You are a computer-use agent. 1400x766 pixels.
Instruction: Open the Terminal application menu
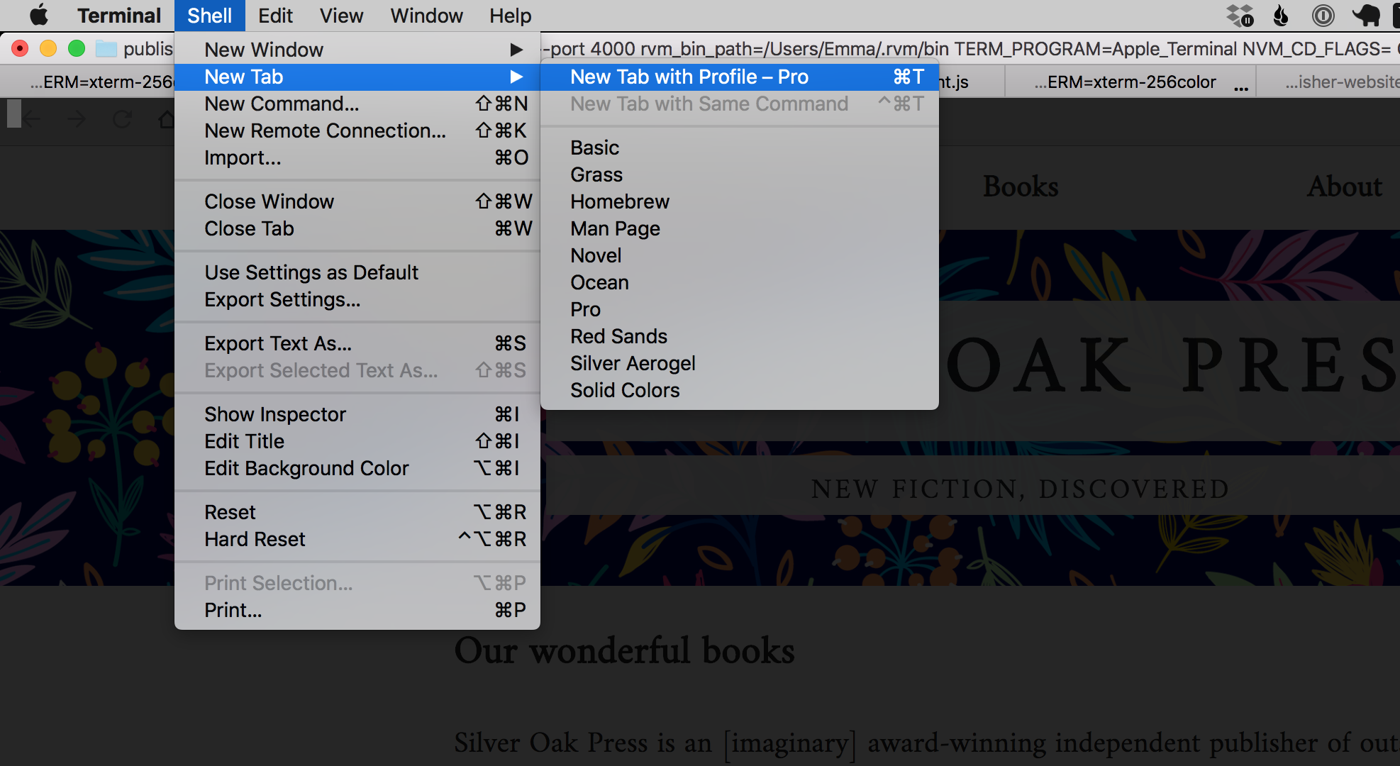(x=119, y=15)
